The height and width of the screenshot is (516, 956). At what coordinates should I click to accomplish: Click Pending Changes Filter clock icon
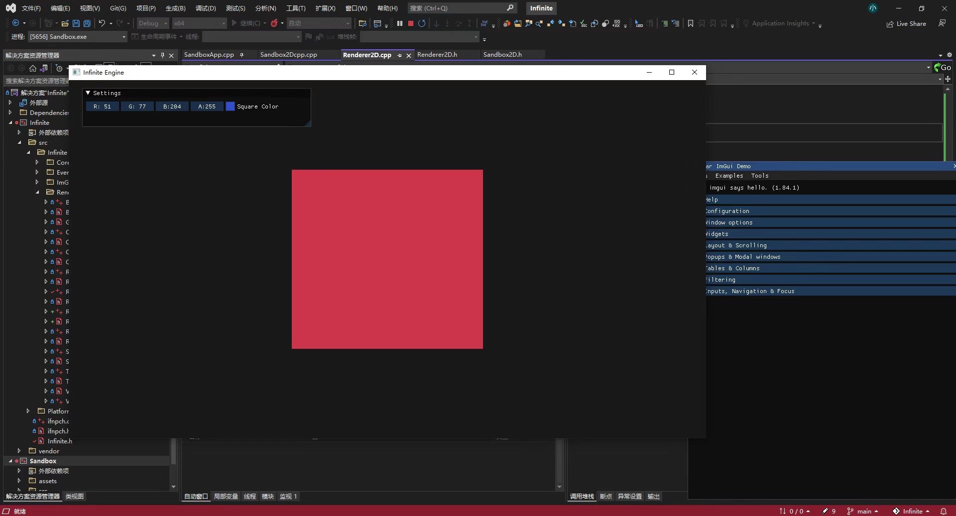pos(59,68)
